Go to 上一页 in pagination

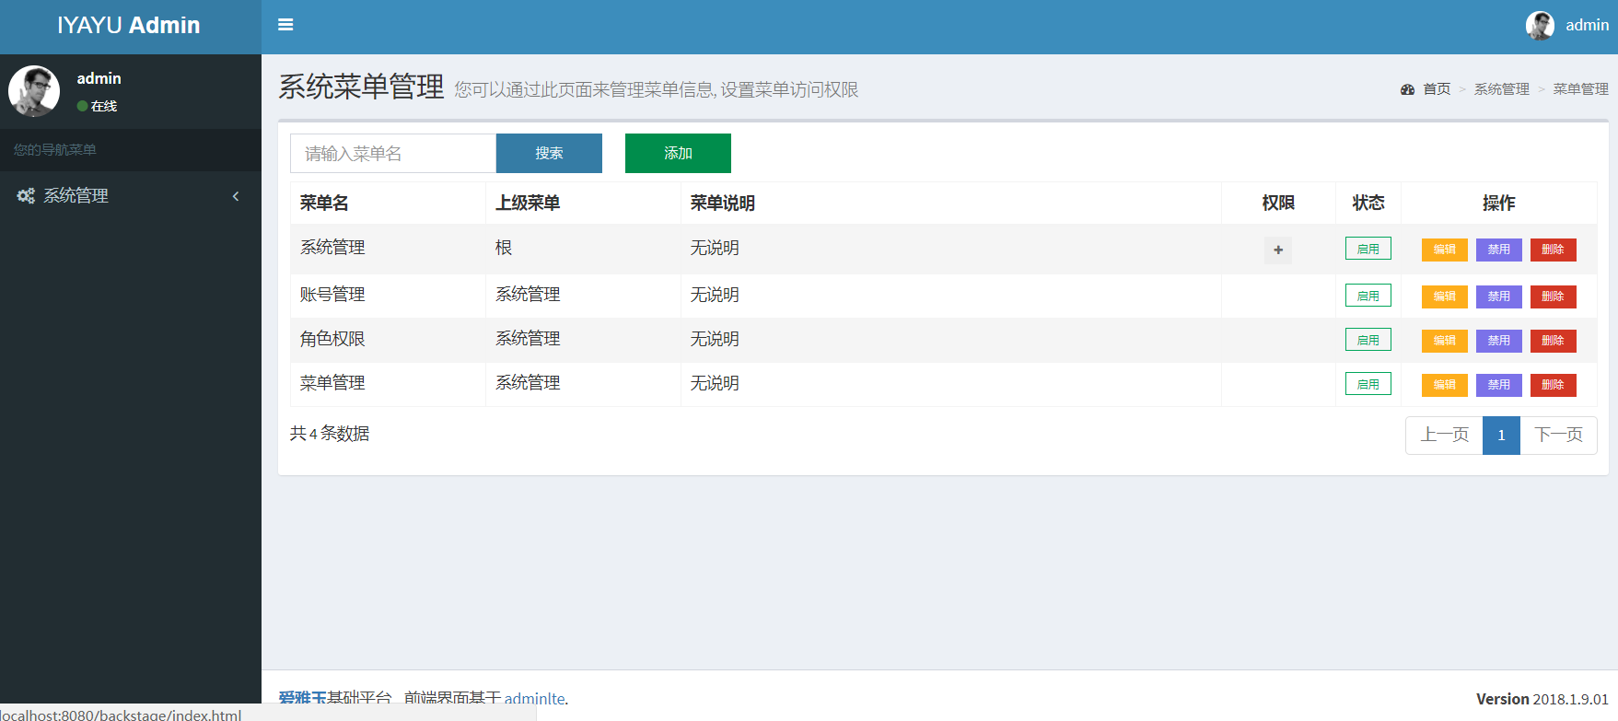(1444, 435)
